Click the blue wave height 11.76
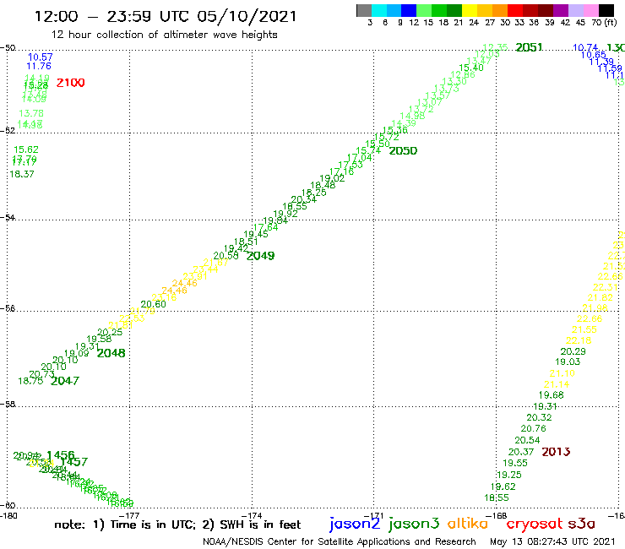 (39, 66)
